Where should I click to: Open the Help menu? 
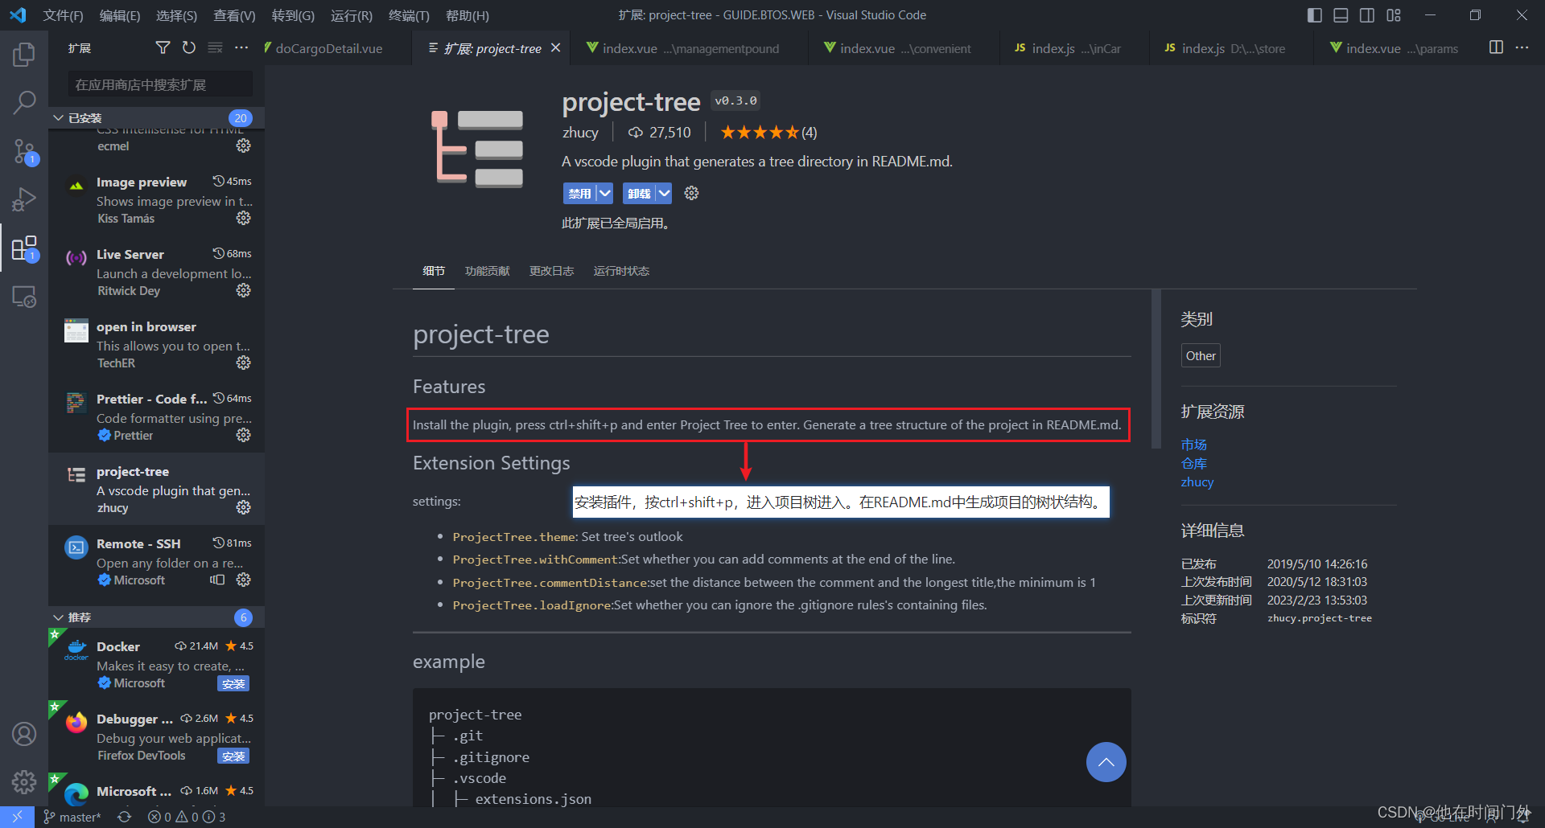click(x=467, y=15)
